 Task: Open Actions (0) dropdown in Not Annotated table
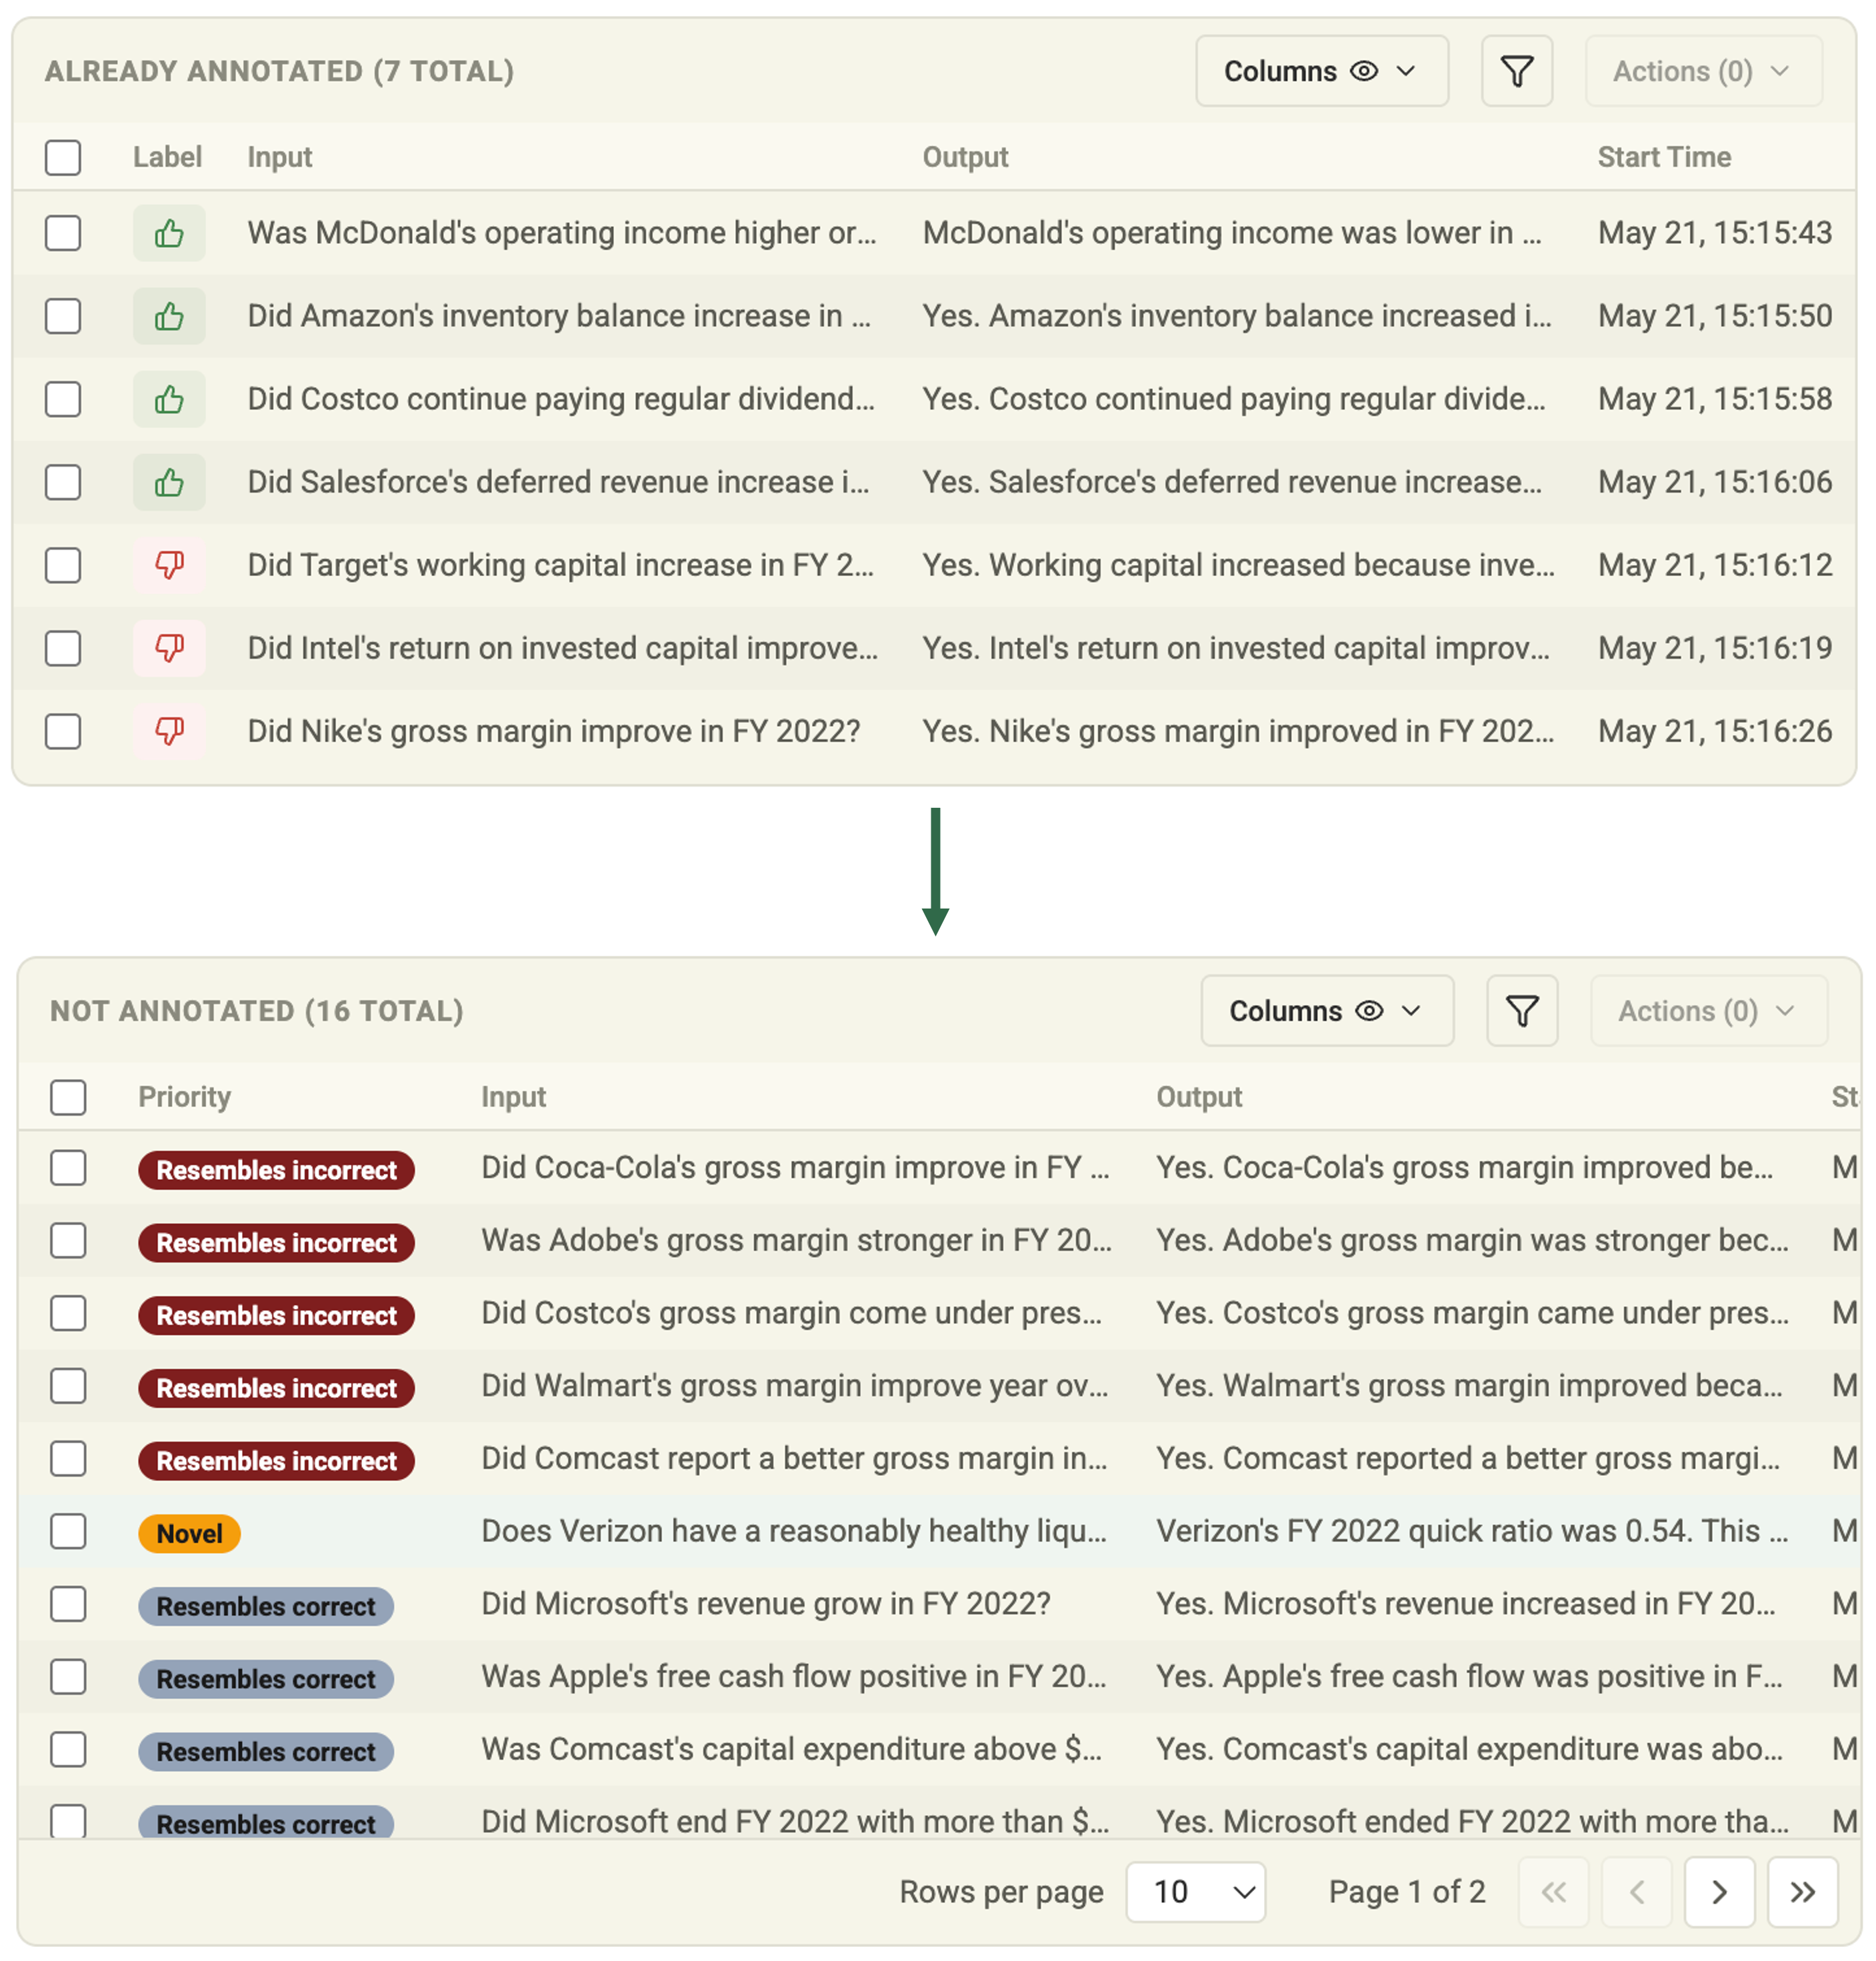[x=1708, y=1011]
